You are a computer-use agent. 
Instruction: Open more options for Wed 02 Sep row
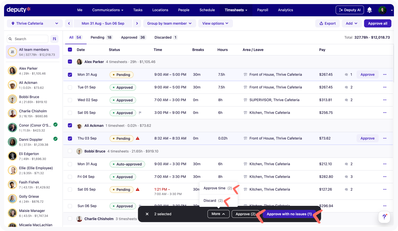coord(385,100)
